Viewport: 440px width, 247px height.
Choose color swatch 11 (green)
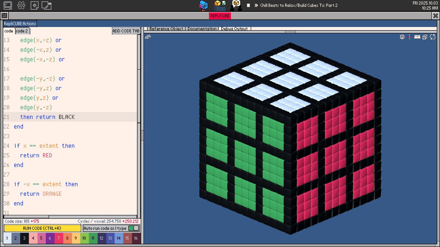point(93,238)
